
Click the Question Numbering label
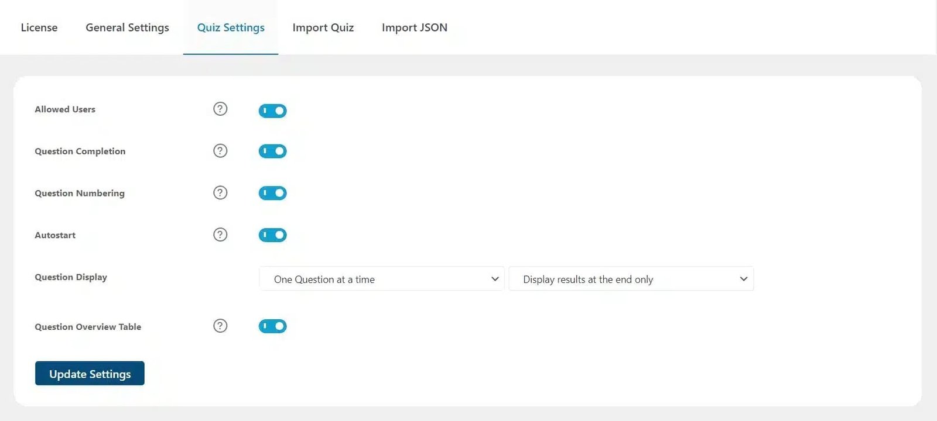pos(80,194)
